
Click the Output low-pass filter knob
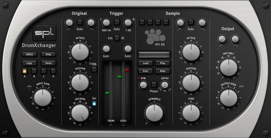coord(235,39)
